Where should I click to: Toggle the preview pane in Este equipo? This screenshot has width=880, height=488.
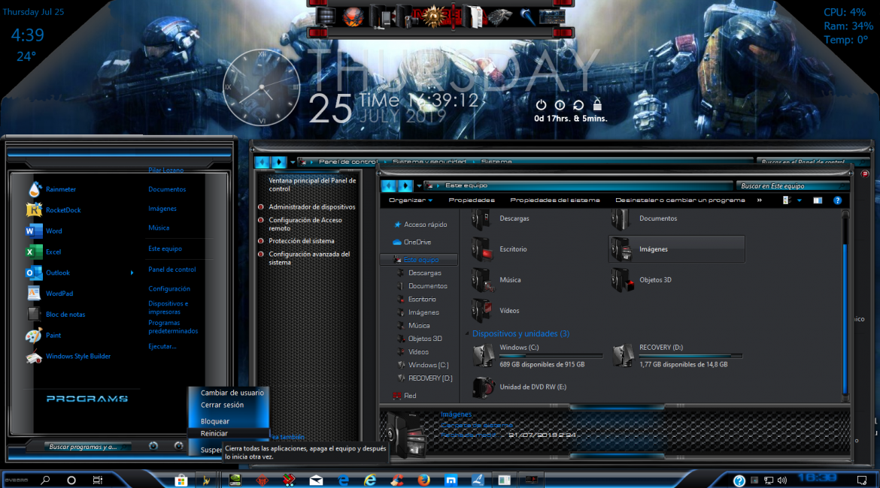(x=818, y=200)
